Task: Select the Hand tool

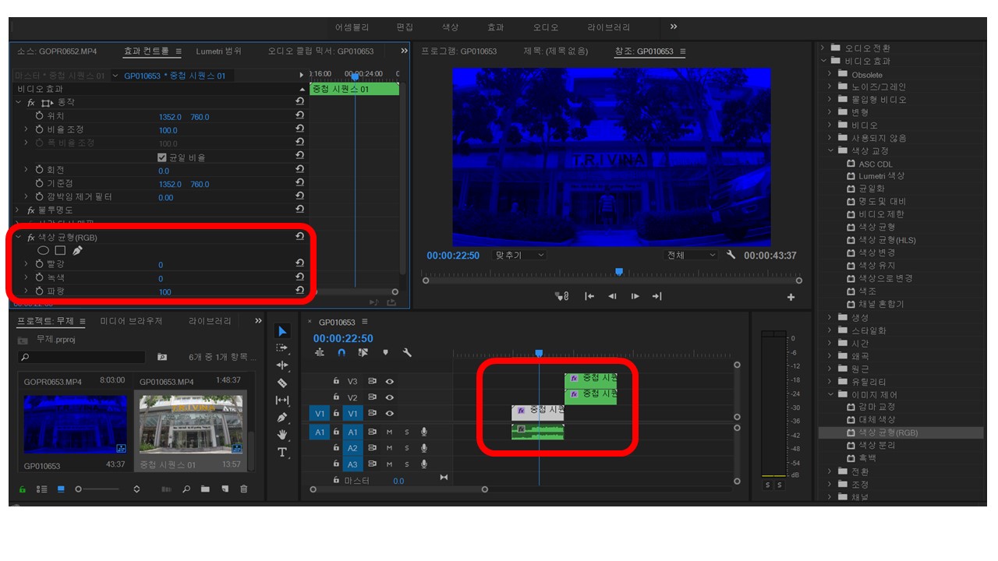Action: pyautogui.click(x=282, y=434)
